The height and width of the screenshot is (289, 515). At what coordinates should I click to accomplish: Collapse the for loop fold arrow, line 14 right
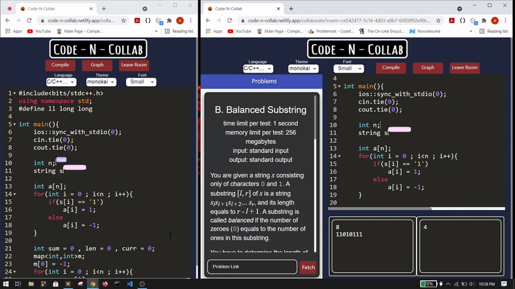click(x=339, y=156)
